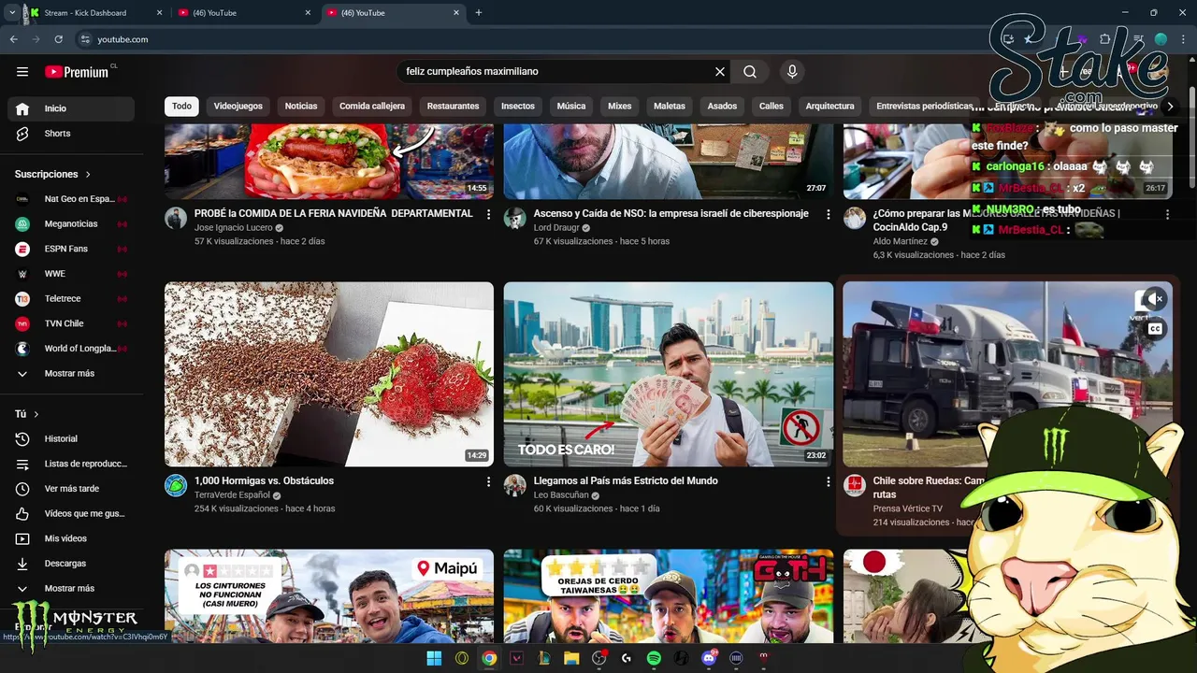The image size is (1197, 673).
Task: Play the Singapore TODO ES CARO thumbnail
Action: point(669,374)
